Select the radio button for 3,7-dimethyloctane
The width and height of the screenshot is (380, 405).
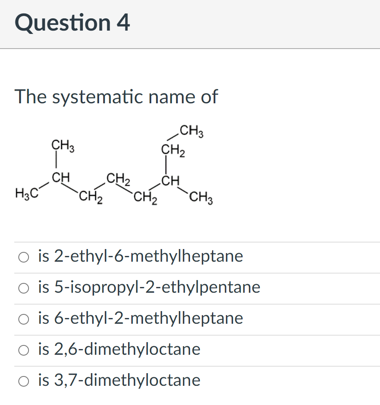(23, 381)
